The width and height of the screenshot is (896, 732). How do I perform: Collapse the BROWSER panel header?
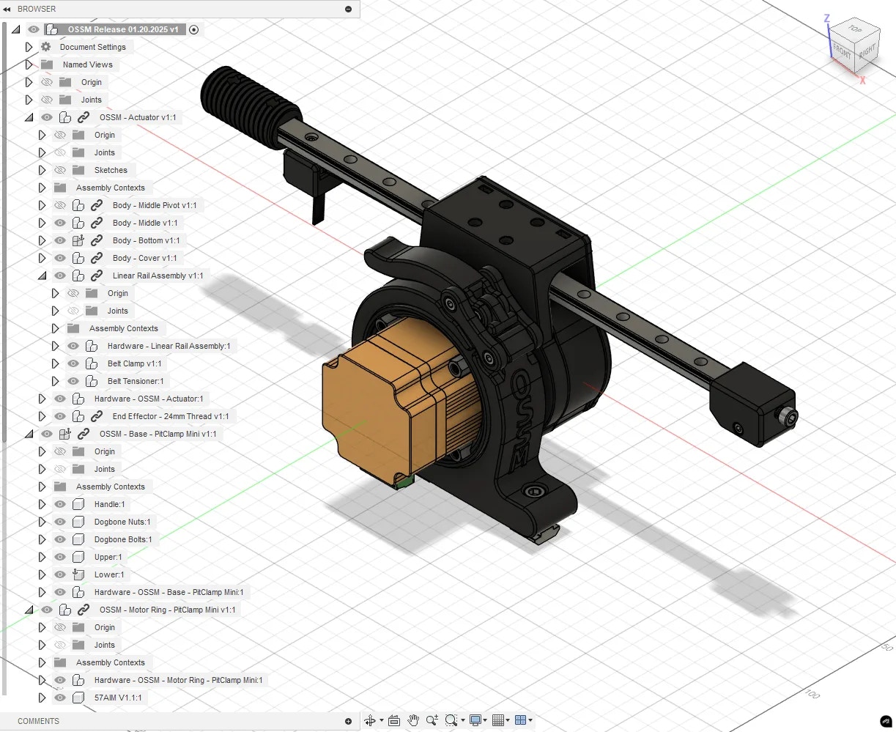point(7,9)
